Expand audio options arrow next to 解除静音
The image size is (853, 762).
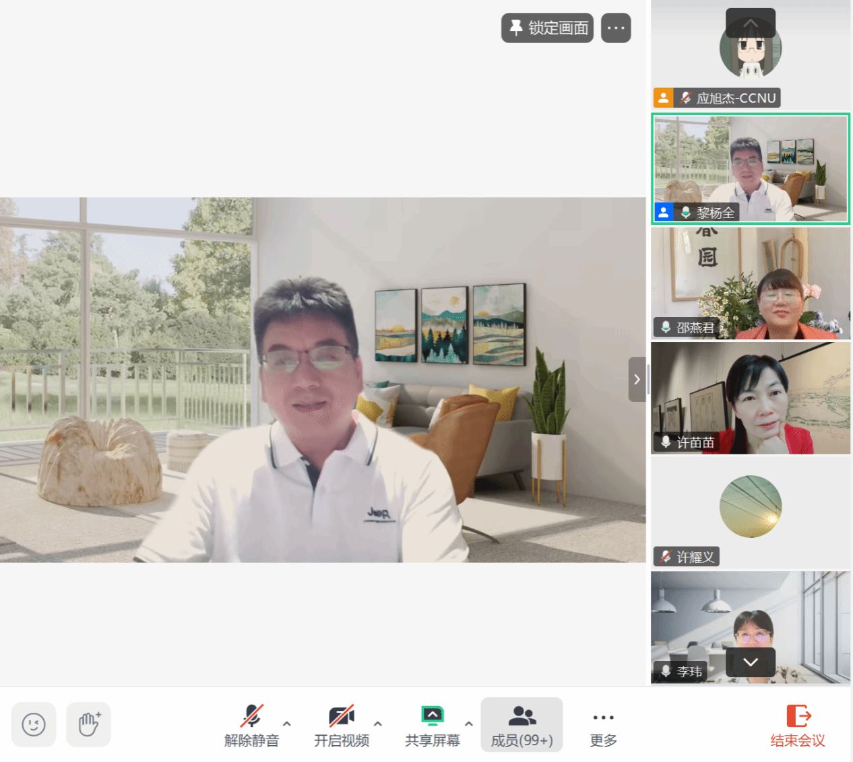point(287,724)
